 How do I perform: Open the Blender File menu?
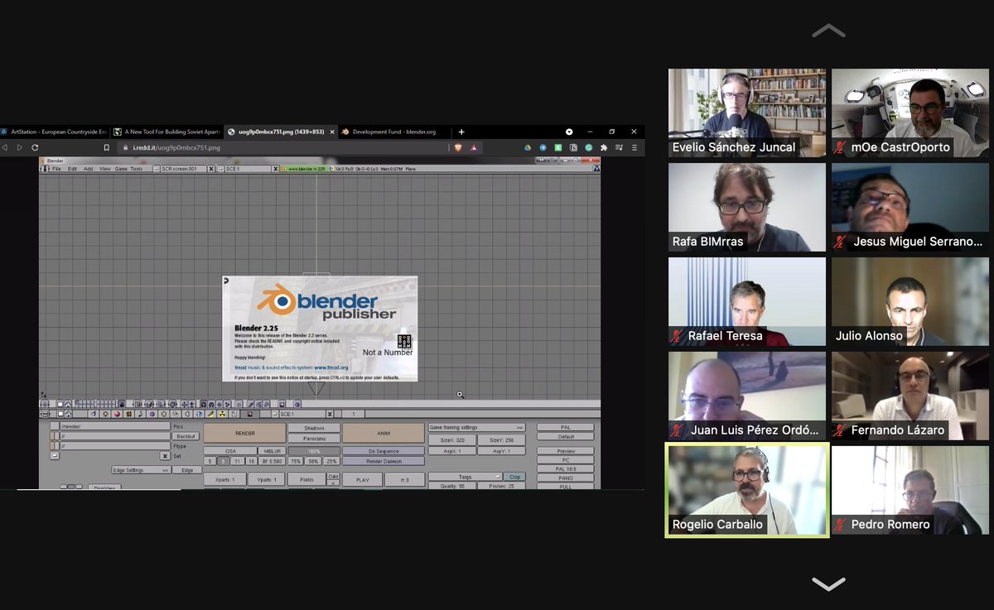point(57,169)
